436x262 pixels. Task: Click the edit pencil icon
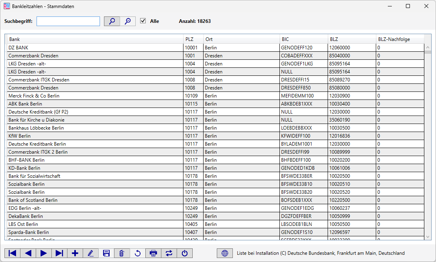point(91,253)
